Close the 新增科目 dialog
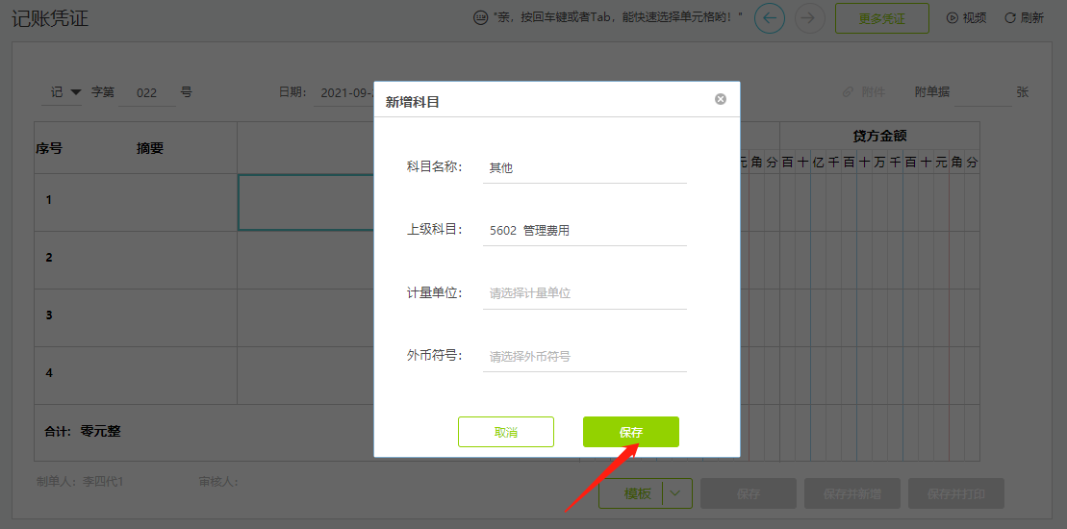This screenshot has height=529, width=1067. tap(721, 99)
